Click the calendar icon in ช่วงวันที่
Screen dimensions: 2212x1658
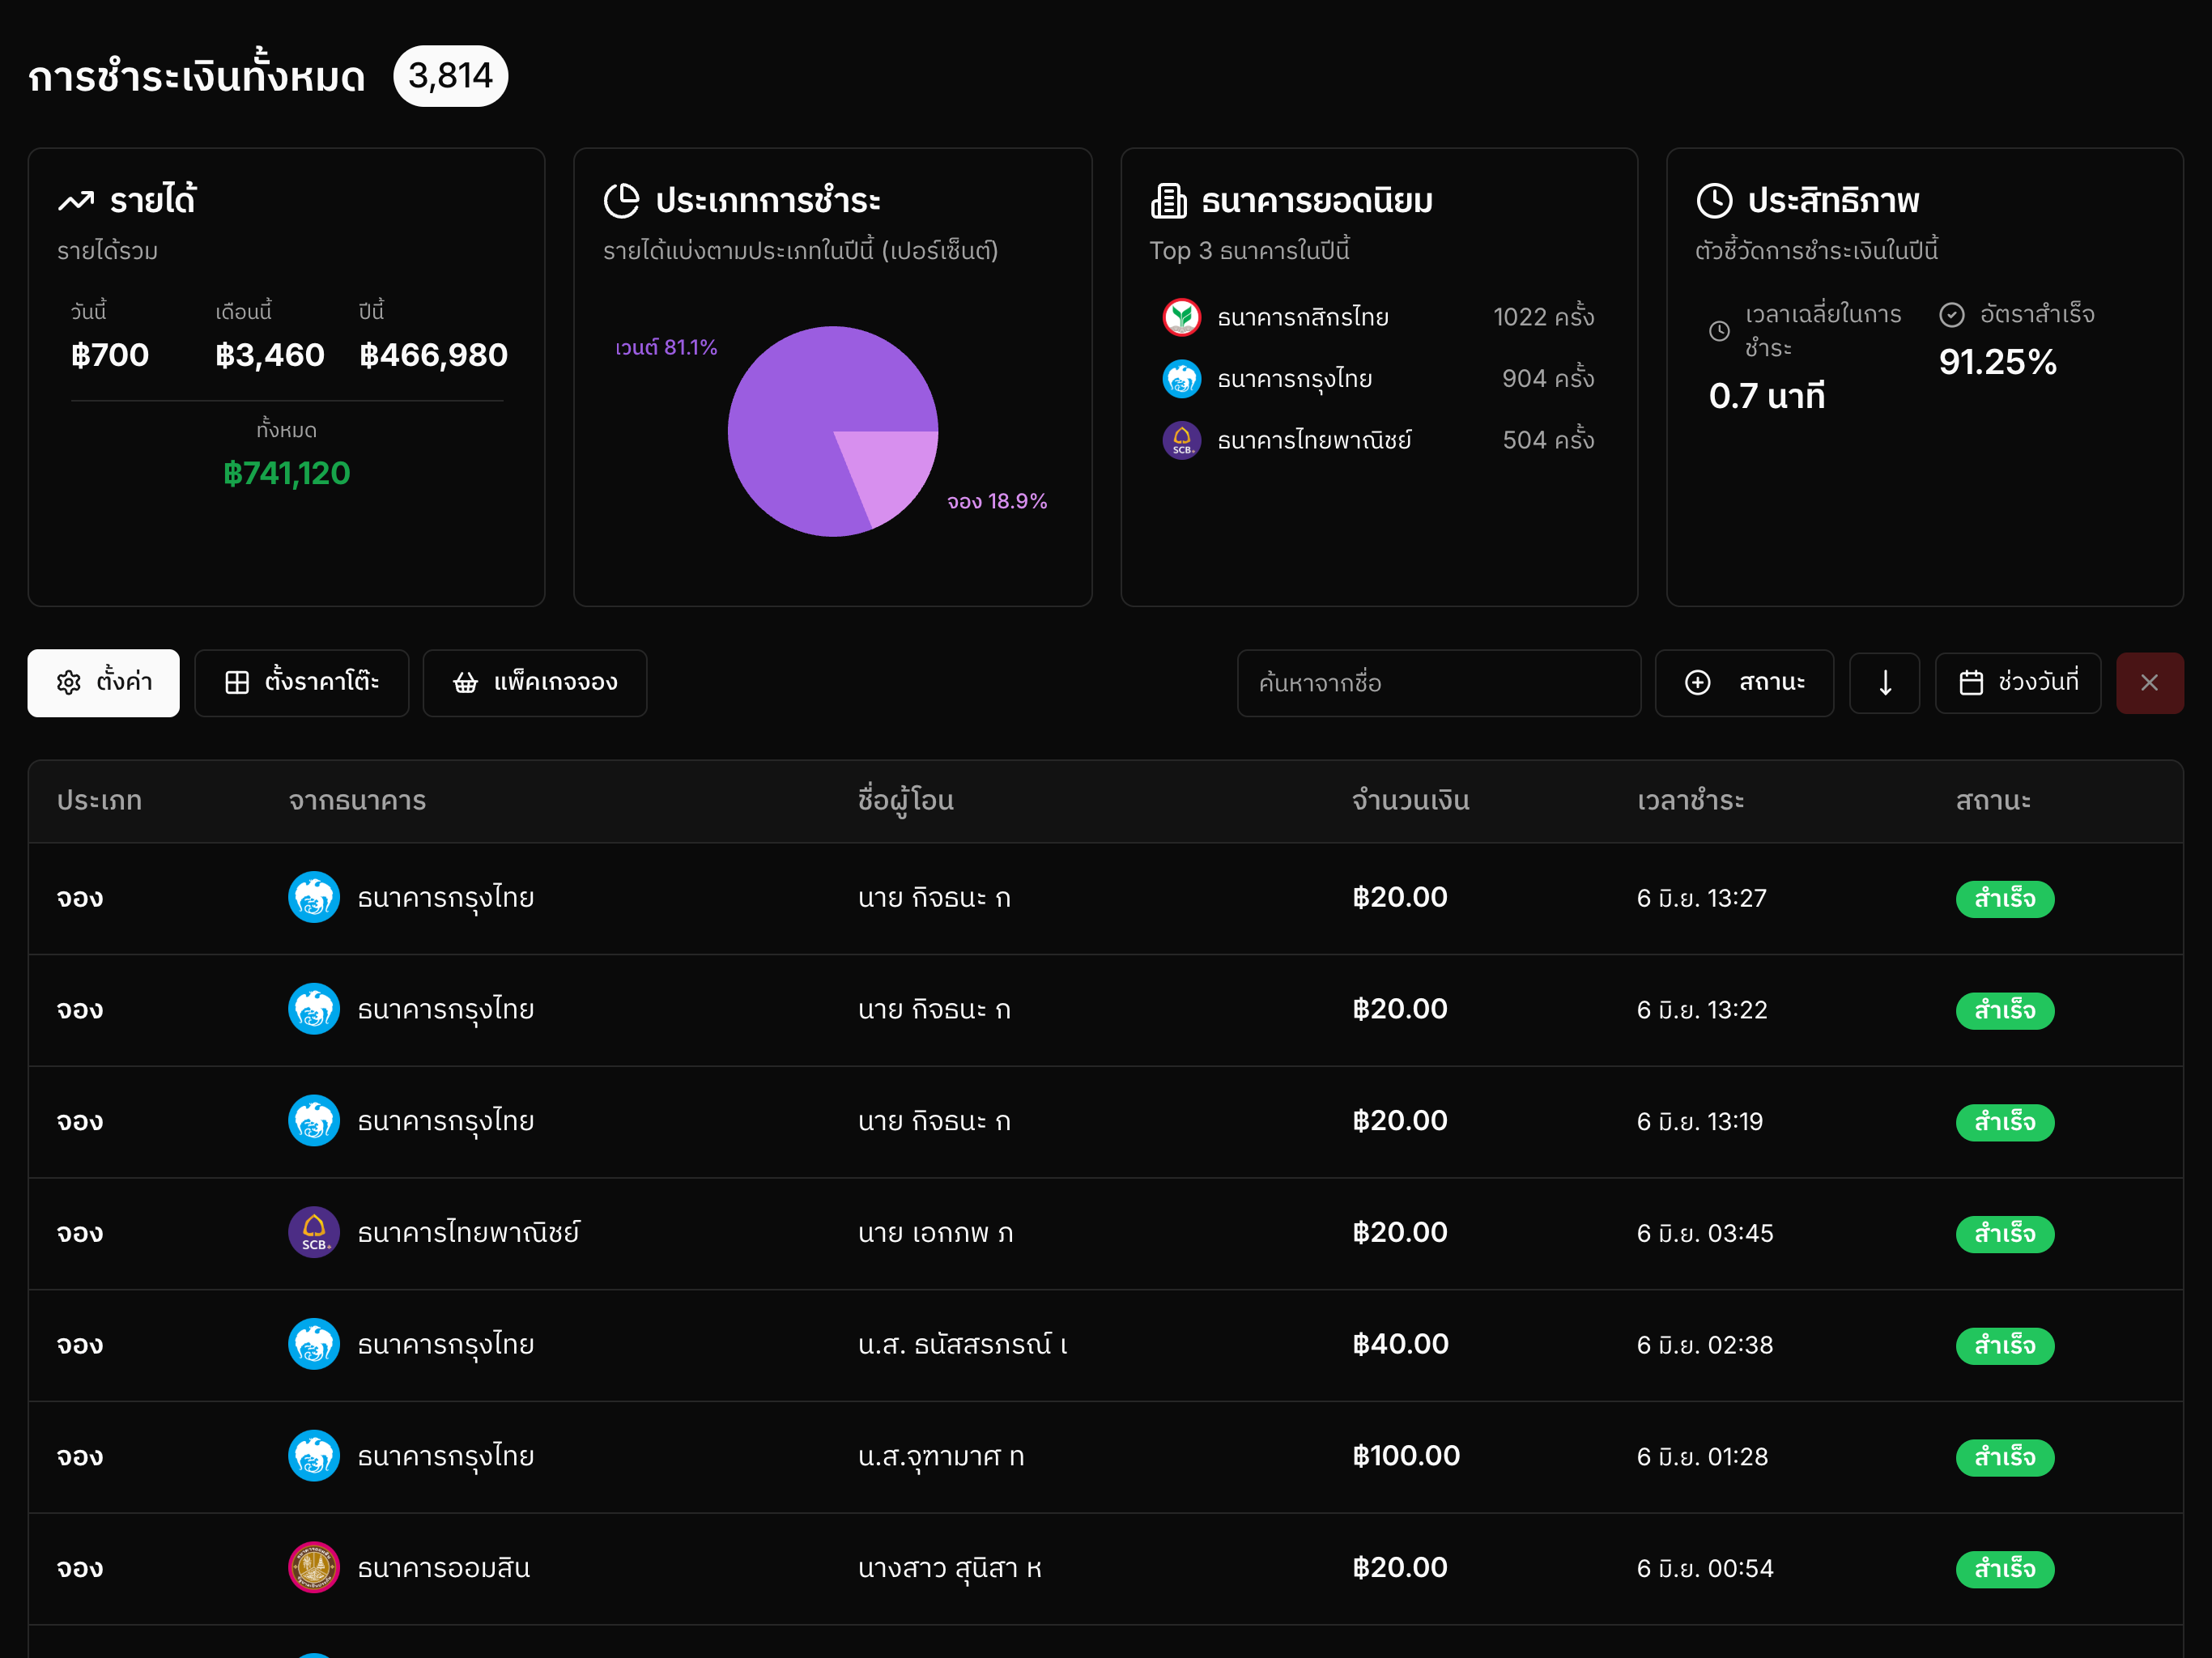[x=1971, y=682]
